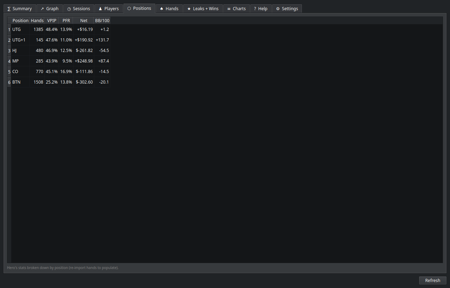
Task: Click the +1.2 BB/100 cell
Action: [x=102, y=30]
